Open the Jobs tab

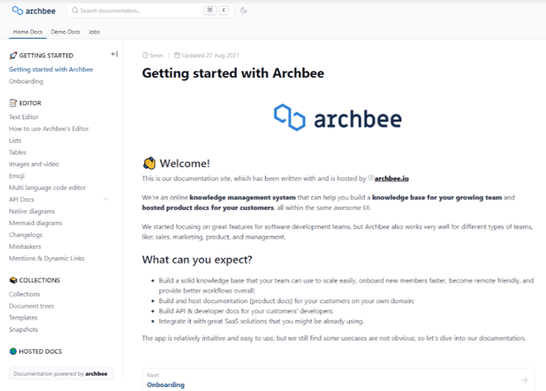[94, 32]
